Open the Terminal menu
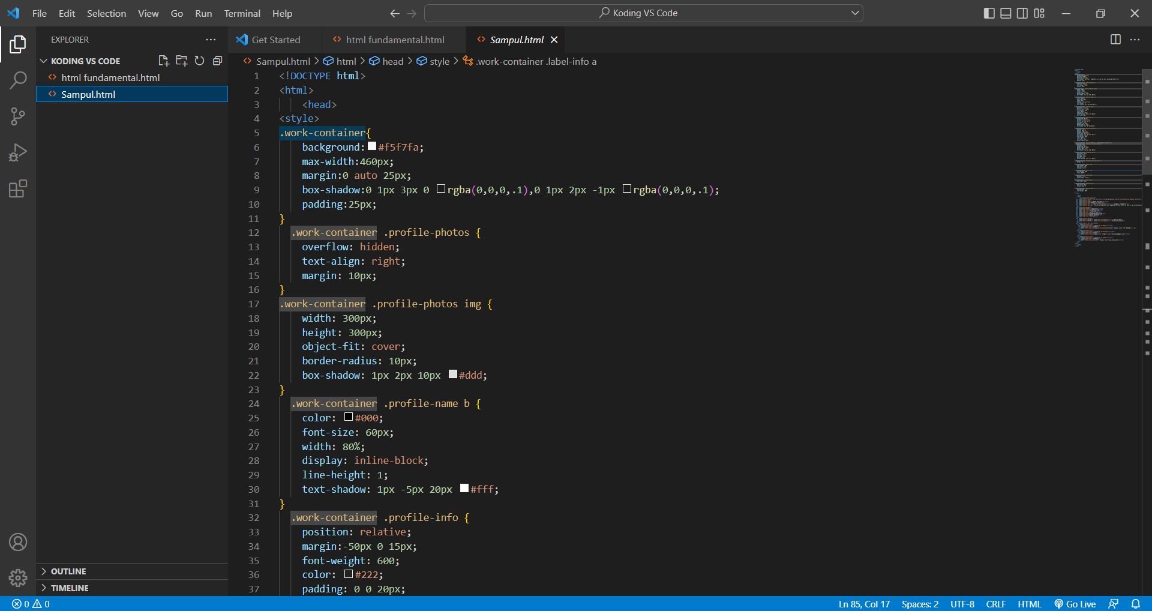This screenshot has height=611, width=1152. pos(242,13)
